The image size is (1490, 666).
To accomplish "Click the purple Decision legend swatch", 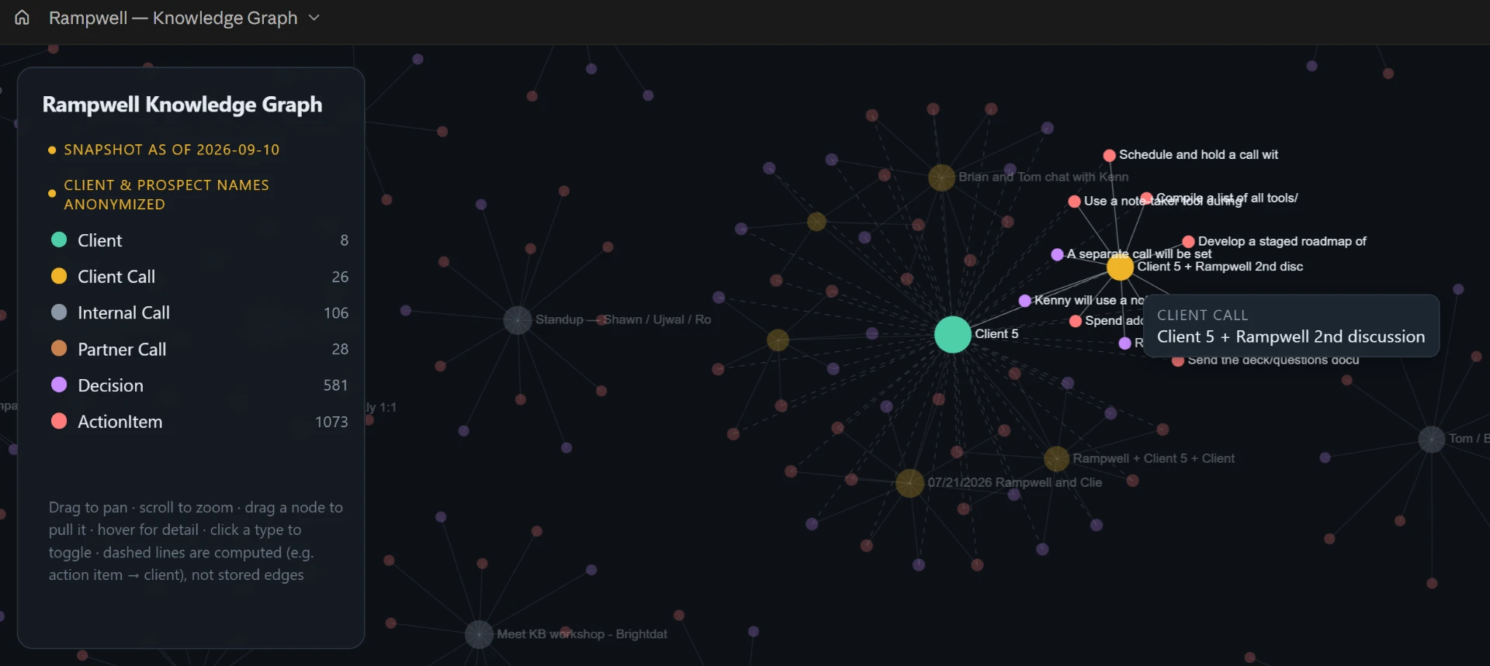I will pyautogui.click(x=59, y=385).
